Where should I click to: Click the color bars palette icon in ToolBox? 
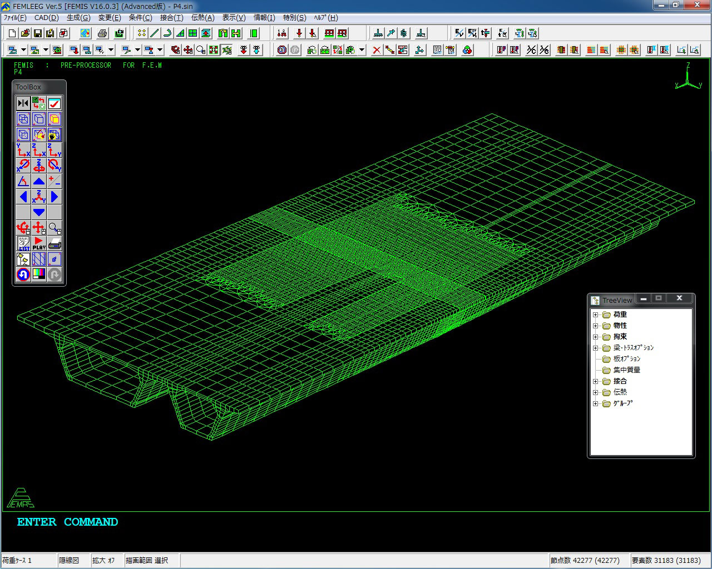tap(39, 274)
